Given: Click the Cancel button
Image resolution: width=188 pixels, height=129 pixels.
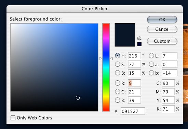Looking at the screenshot, I should [x=162, y=29].
